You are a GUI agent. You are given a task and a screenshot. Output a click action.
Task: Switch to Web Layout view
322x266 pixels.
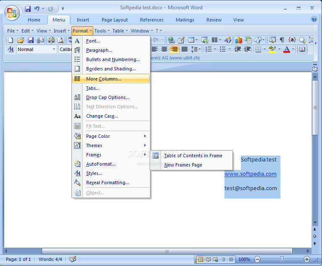[216, 259]
